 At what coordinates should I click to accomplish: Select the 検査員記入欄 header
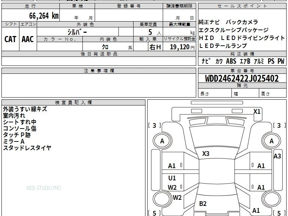(73, 103)
